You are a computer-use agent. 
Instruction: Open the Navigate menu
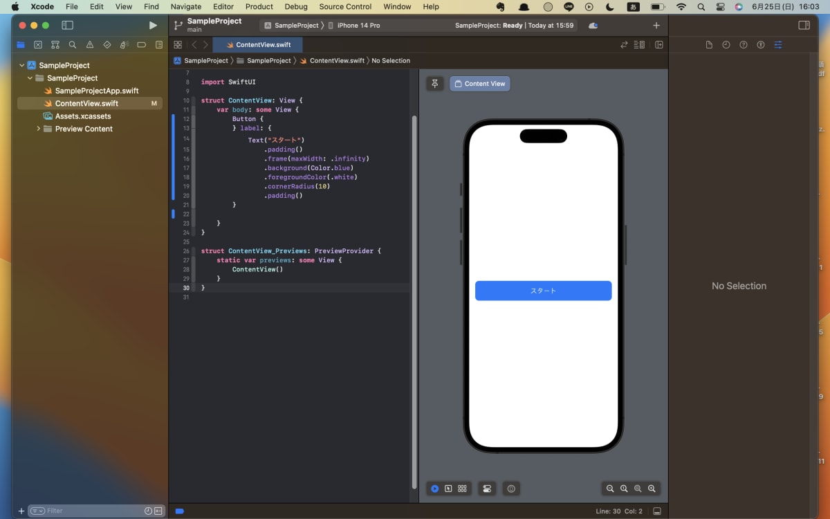186,6
